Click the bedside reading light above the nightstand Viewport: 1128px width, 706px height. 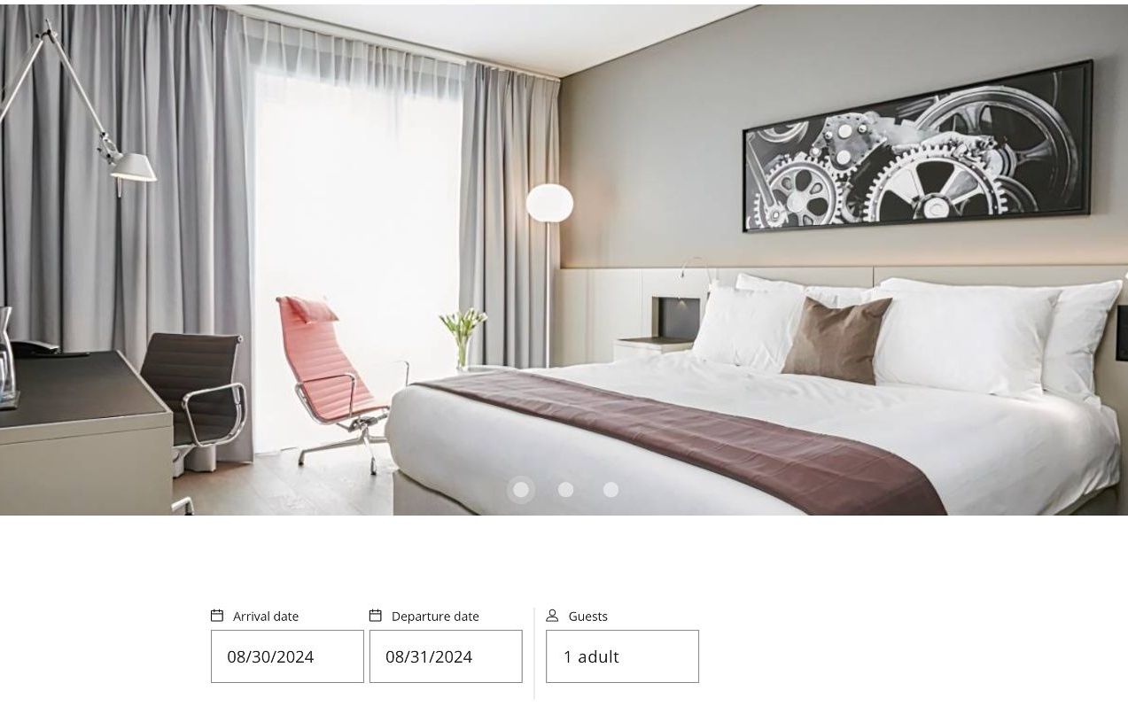697,273
